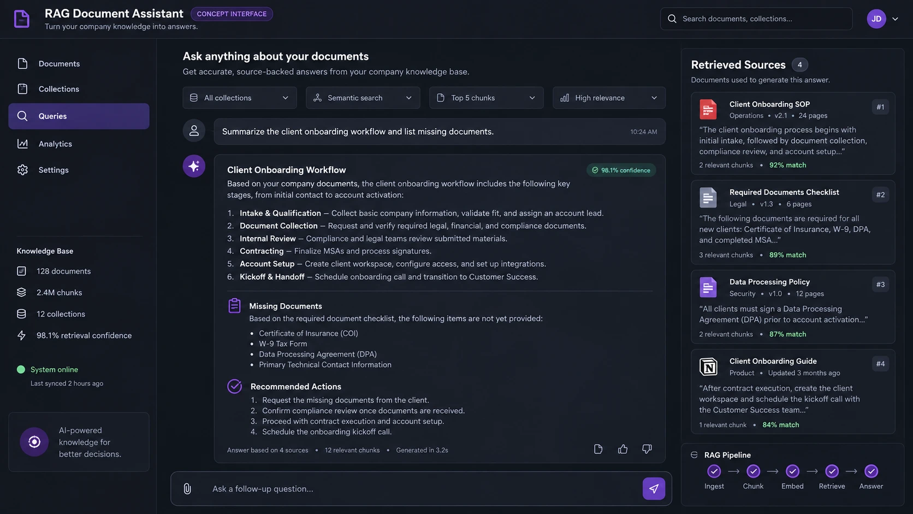The width and height of the screenshot is (913, 514).
Task: Click the red PDF icon for Client Onboarding SOP
Action: click(x=708, y=109)
